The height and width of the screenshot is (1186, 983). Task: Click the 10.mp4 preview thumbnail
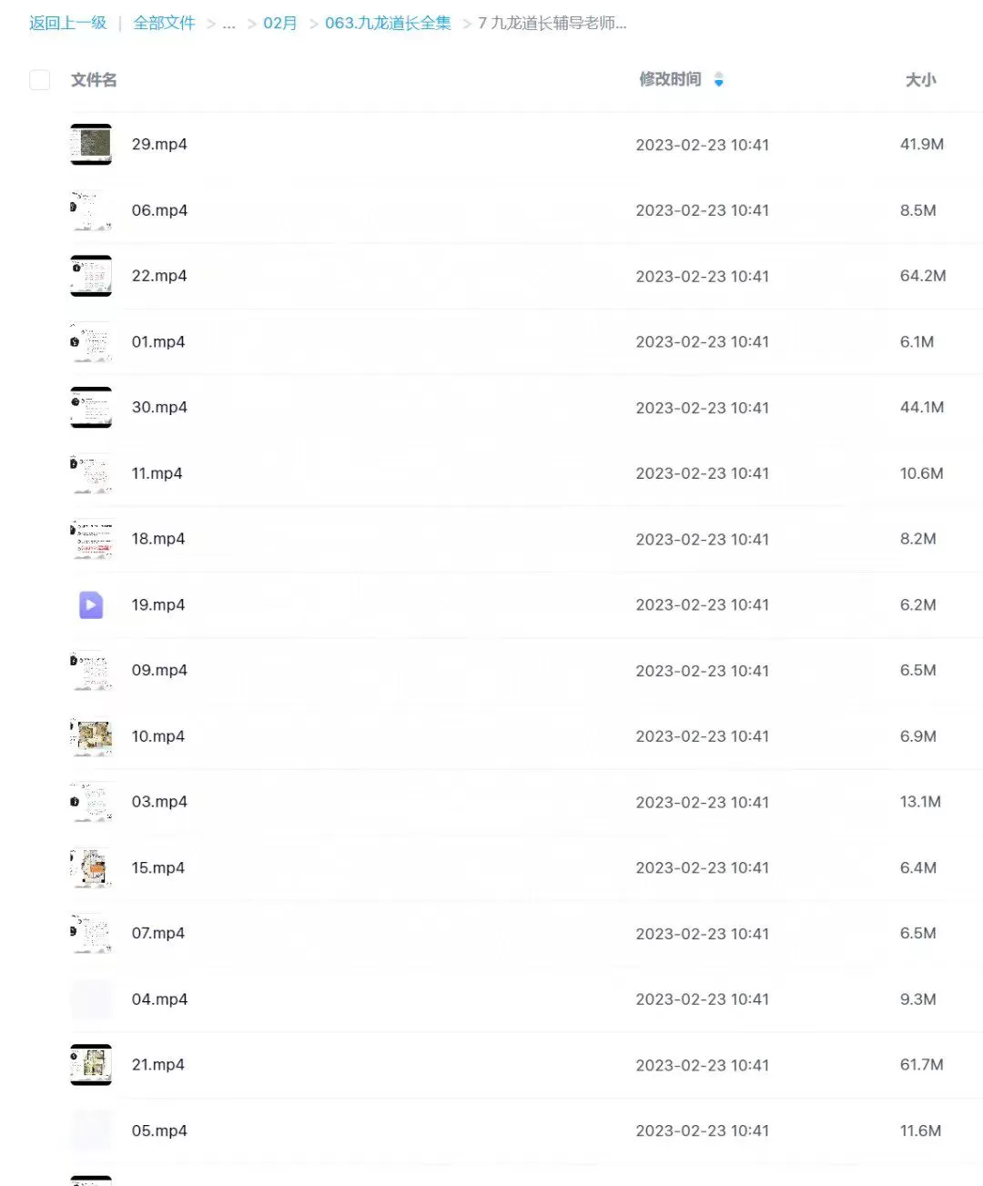tap(91, 736)
